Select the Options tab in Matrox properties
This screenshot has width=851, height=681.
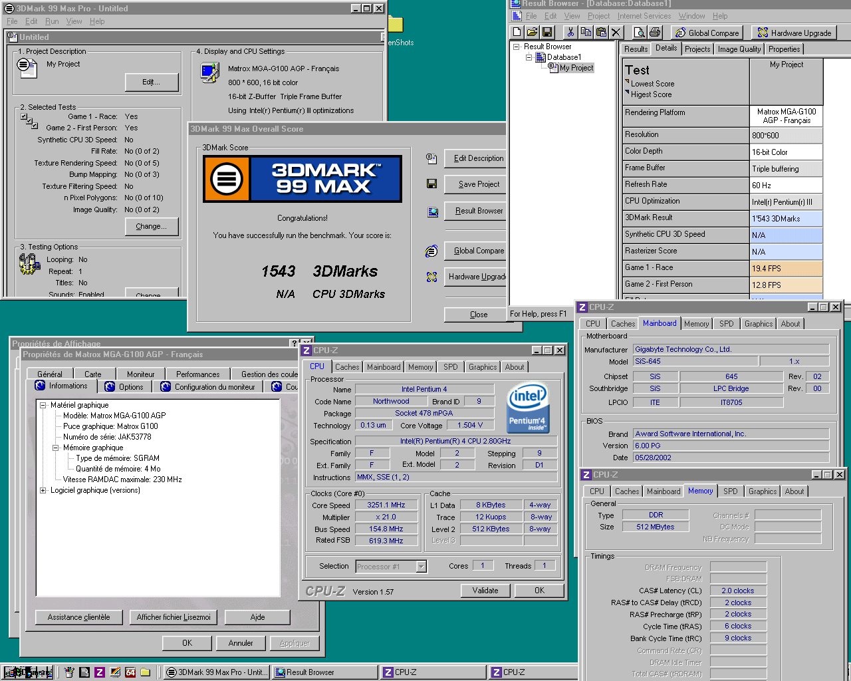pyautogui.click(x=124, y=387)
